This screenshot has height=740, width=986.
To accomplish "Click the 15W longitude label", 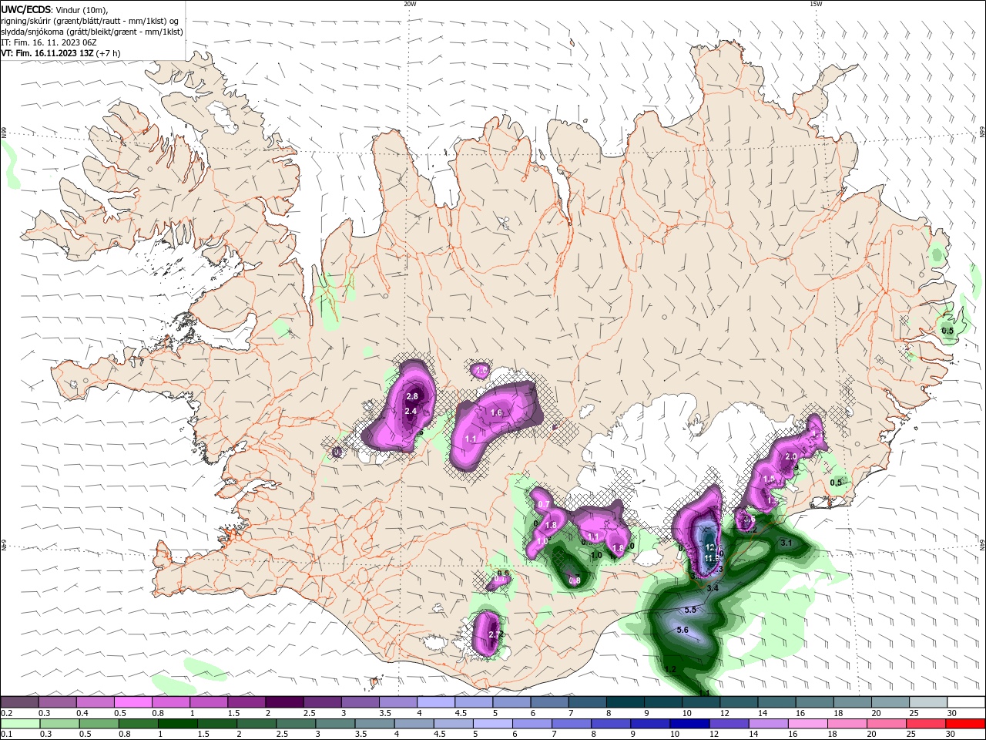I will (x=816, y=4).
